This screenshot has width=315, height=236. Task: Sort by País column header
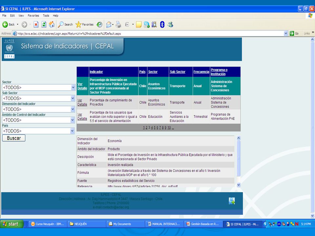tap(142, 72)
